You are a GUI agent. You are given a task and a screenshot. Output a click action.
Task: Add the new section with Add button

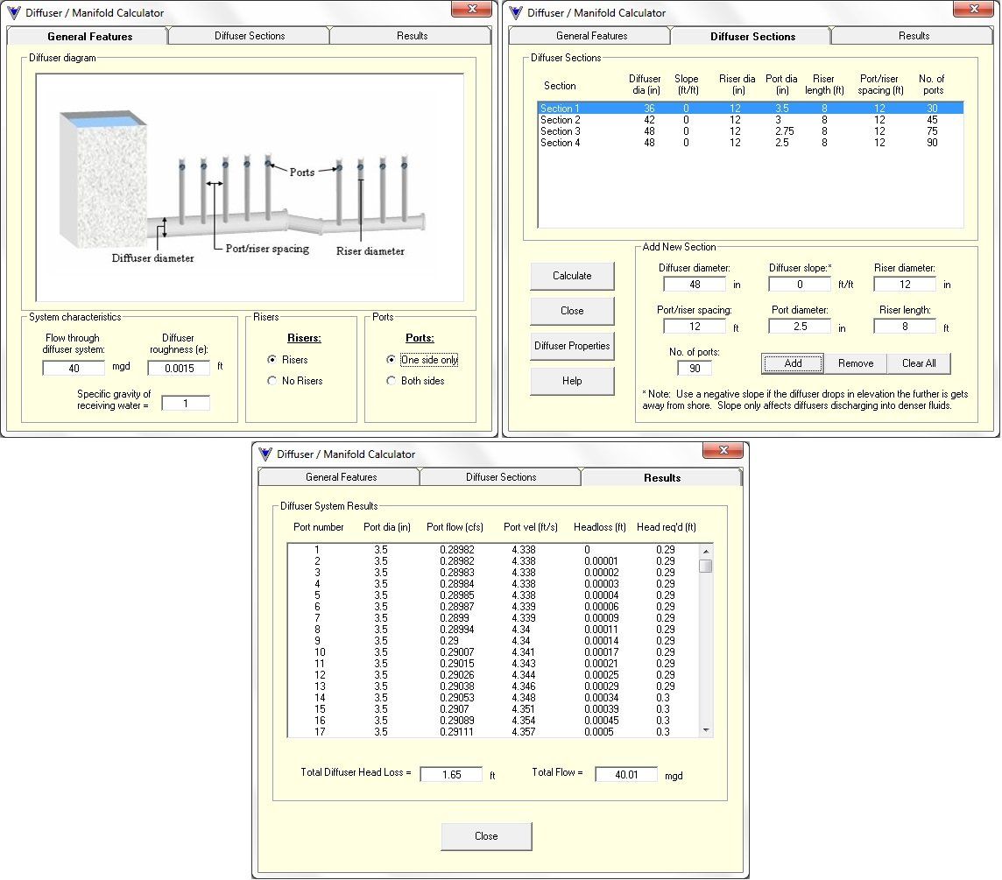coord(792,363)
